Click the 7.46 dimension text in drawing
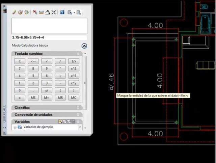This screenshot has width=216, height=163. point(111,82)
